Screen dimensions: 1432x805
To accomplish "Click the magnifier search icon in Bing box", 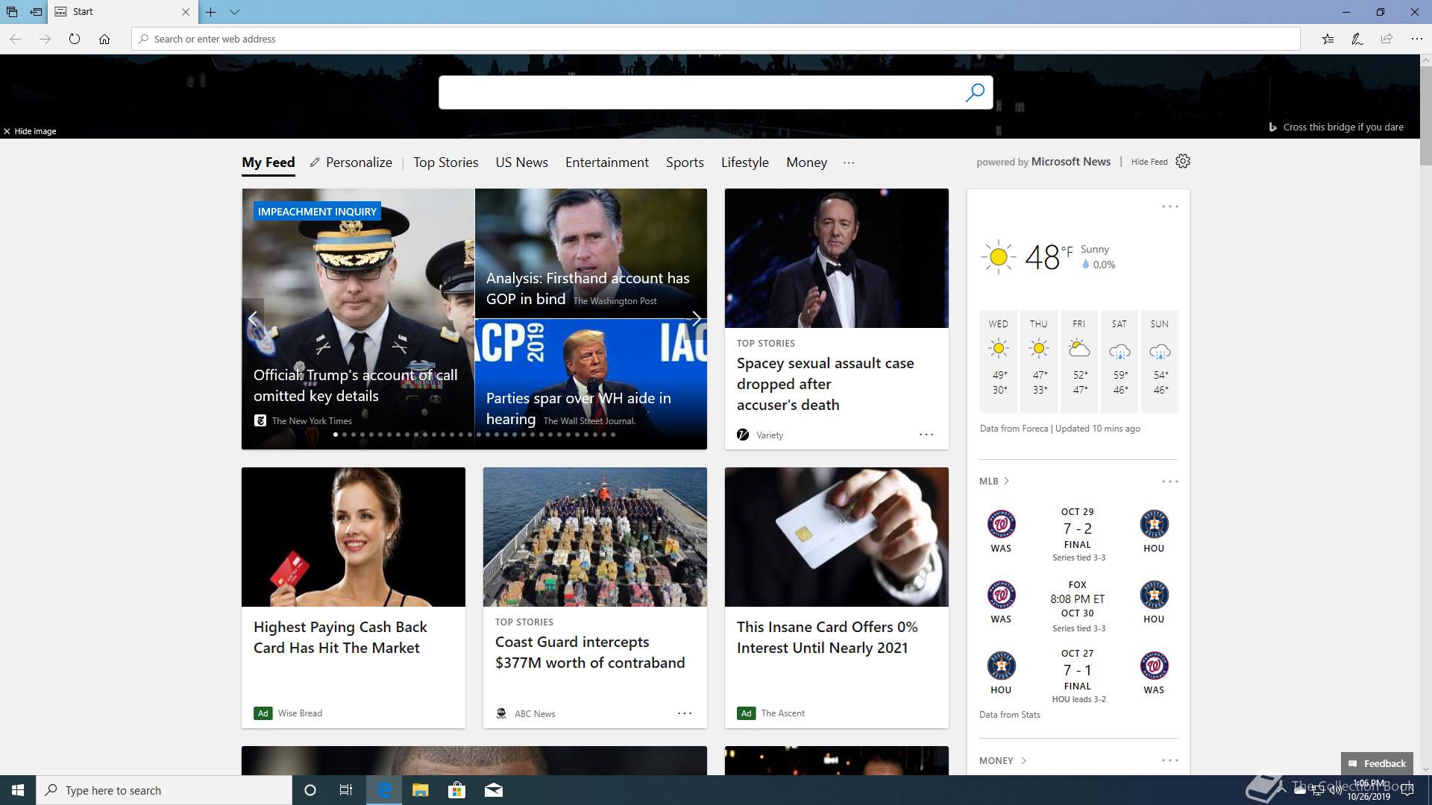I will (x=975, y=92).
